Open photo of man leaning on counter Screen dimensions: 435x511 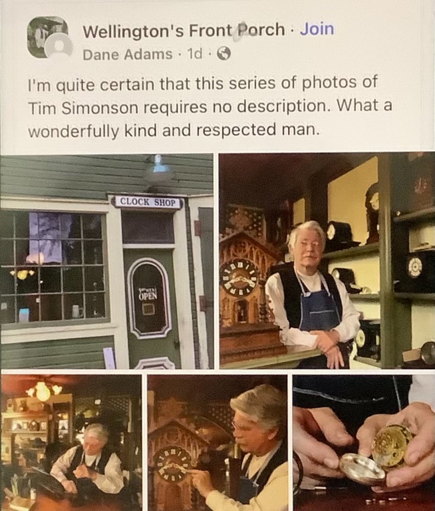(x=327, y=261)
